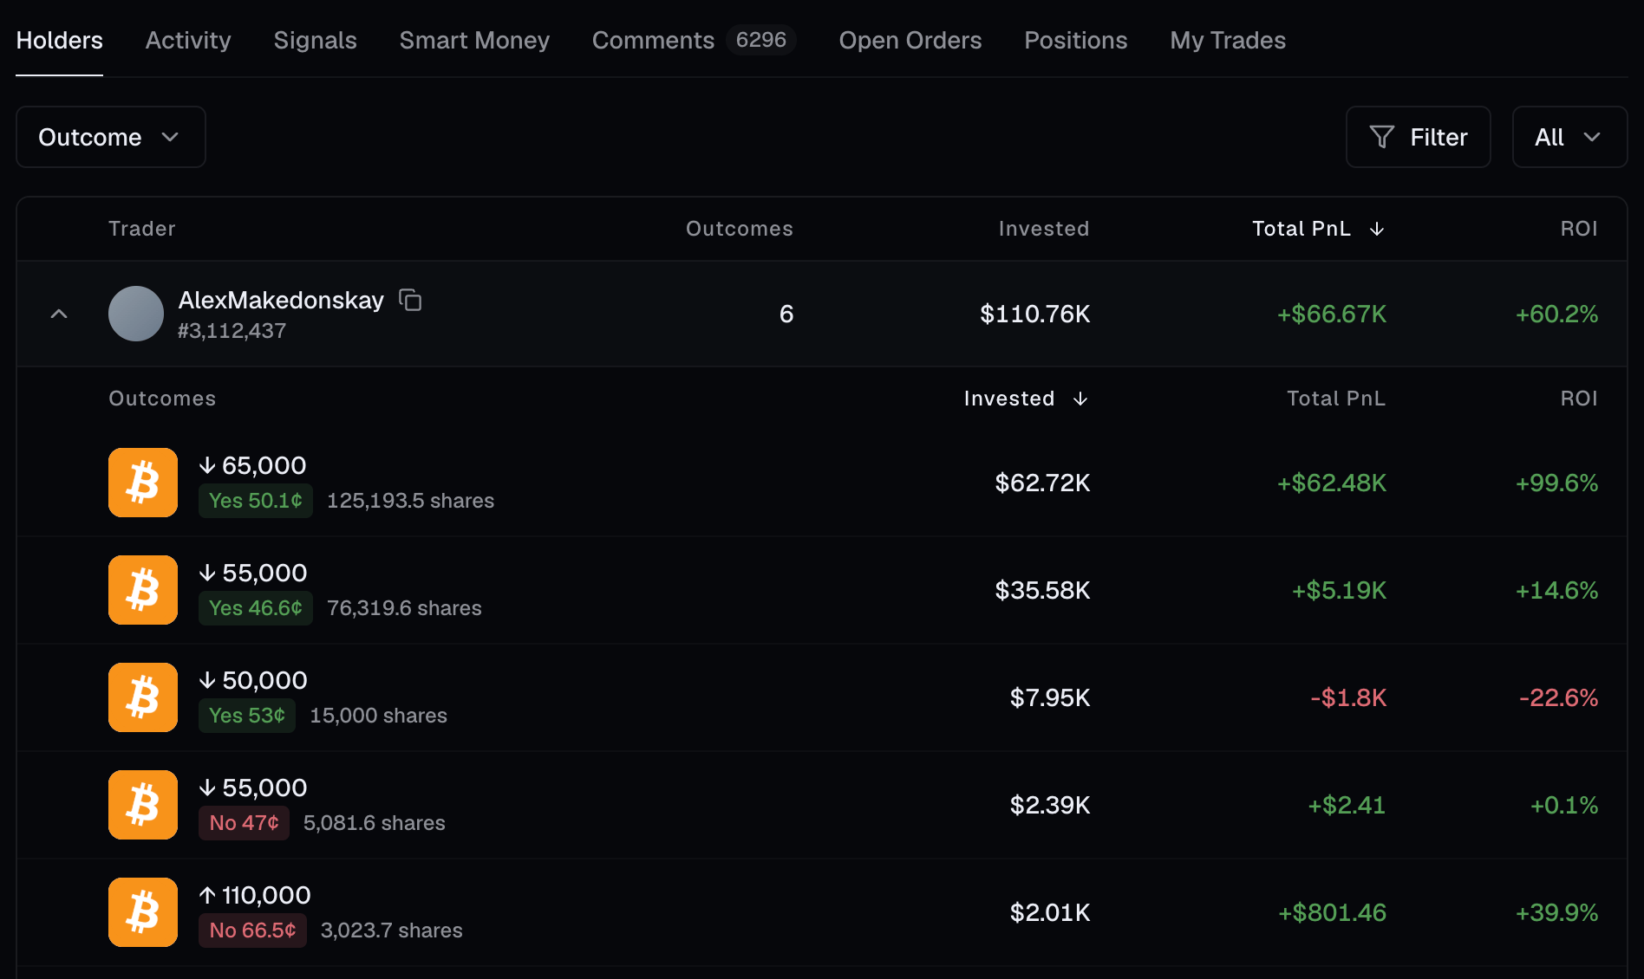Sort the traders by the top Invested column
This screenshot has height=979, width=1644.
click(1044, 229)
